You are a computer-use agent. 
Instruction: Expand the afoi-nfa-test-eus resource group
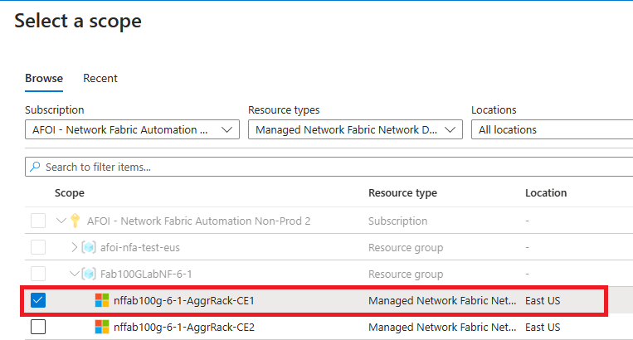pyautogui.click(x=75, y=247)
